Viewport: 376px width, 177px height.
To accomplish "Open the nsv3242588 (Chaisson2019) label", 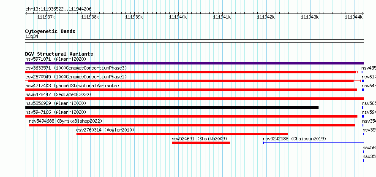I will (x=294, y=139).
